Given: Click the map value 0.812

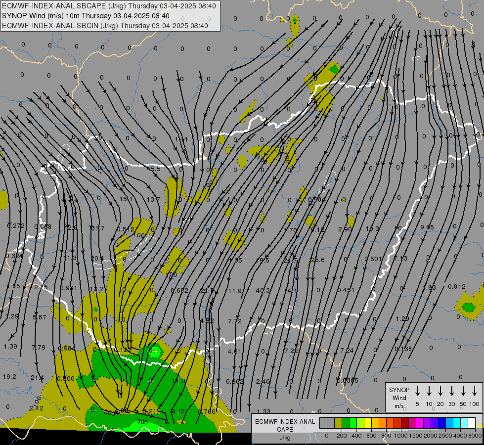Looking at the screenshot, I should pyautogui.click(x=456, y=287).
